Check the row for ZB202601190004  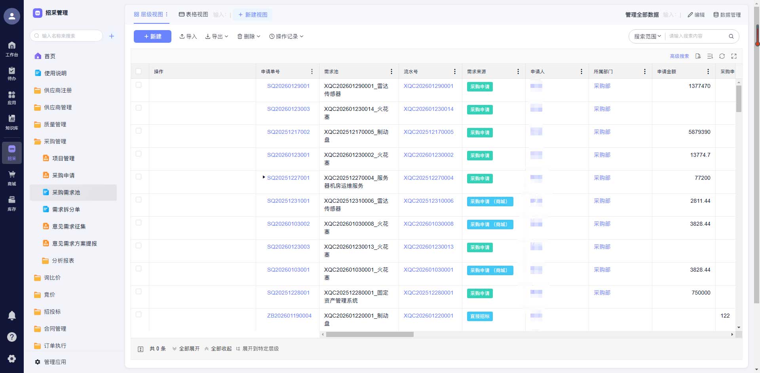tap(139, 314)
